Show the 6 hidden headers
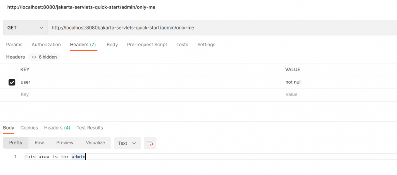The width and height of the screenshot is (397, 175). [x=44, y=57]
